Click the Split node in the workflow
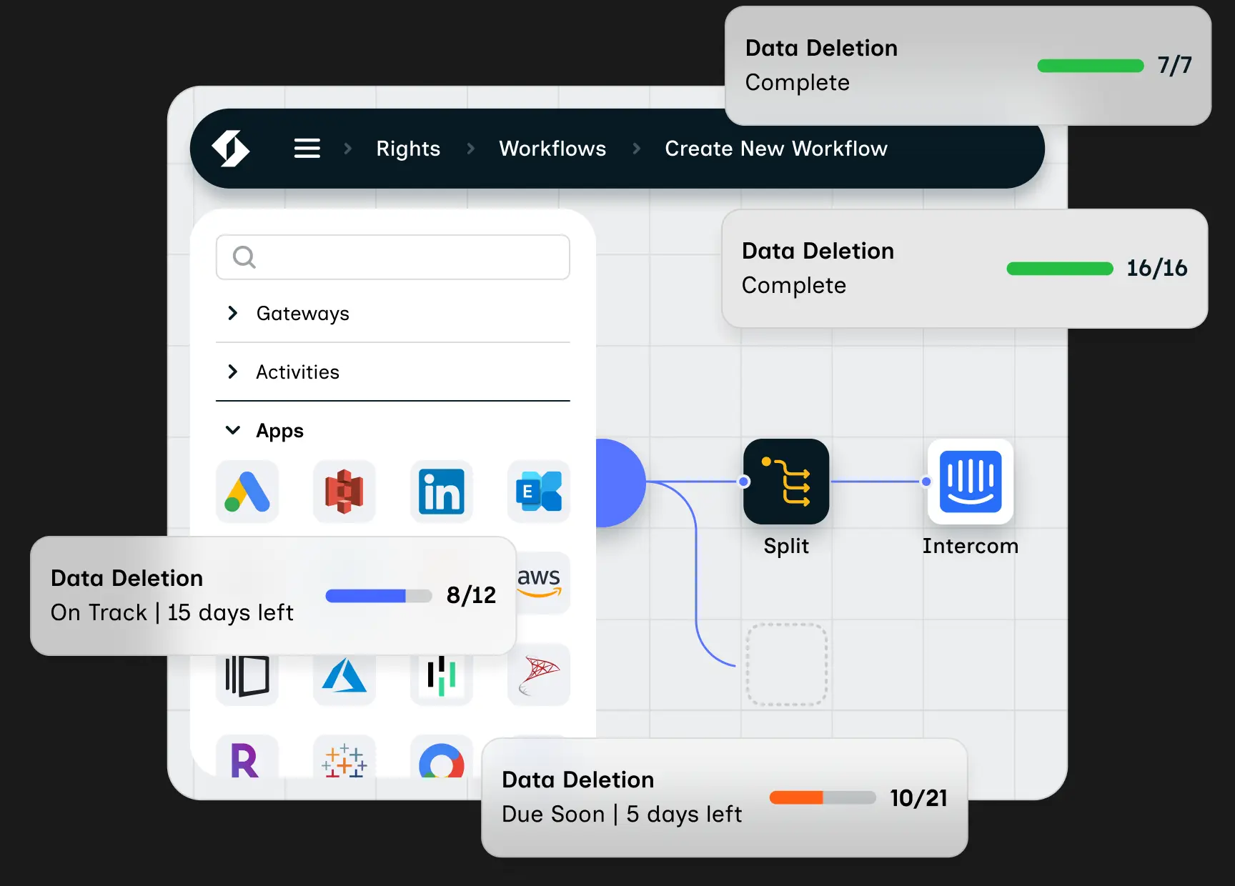 (x=785, y=481)
